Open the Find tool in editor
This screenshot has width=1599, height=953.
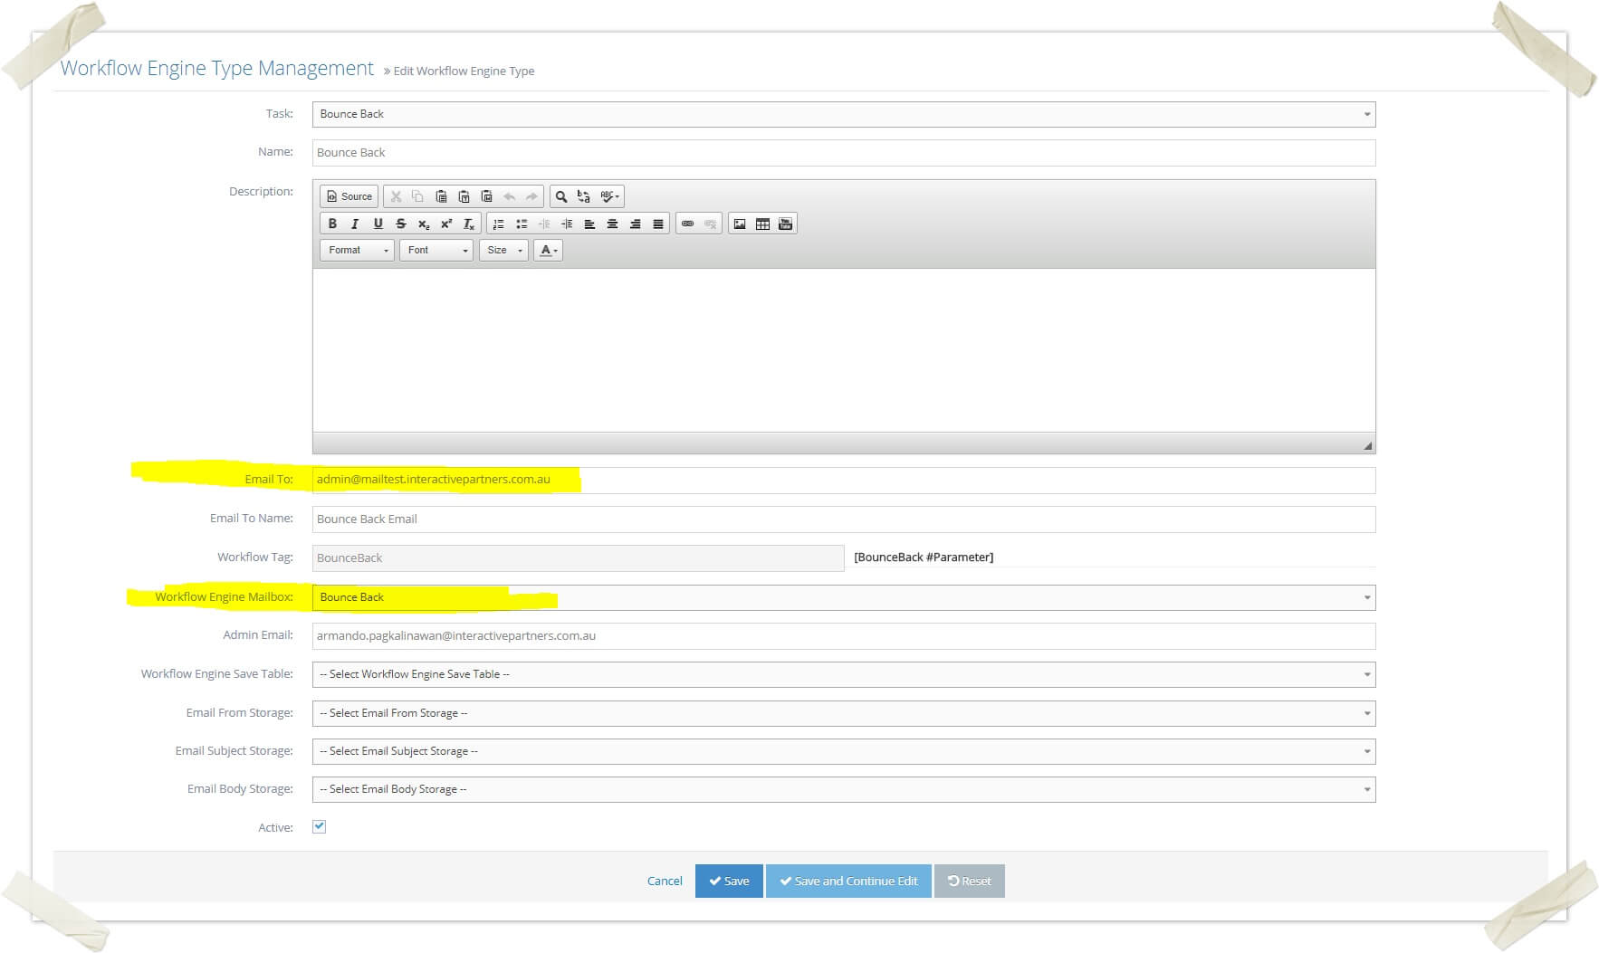561,196
